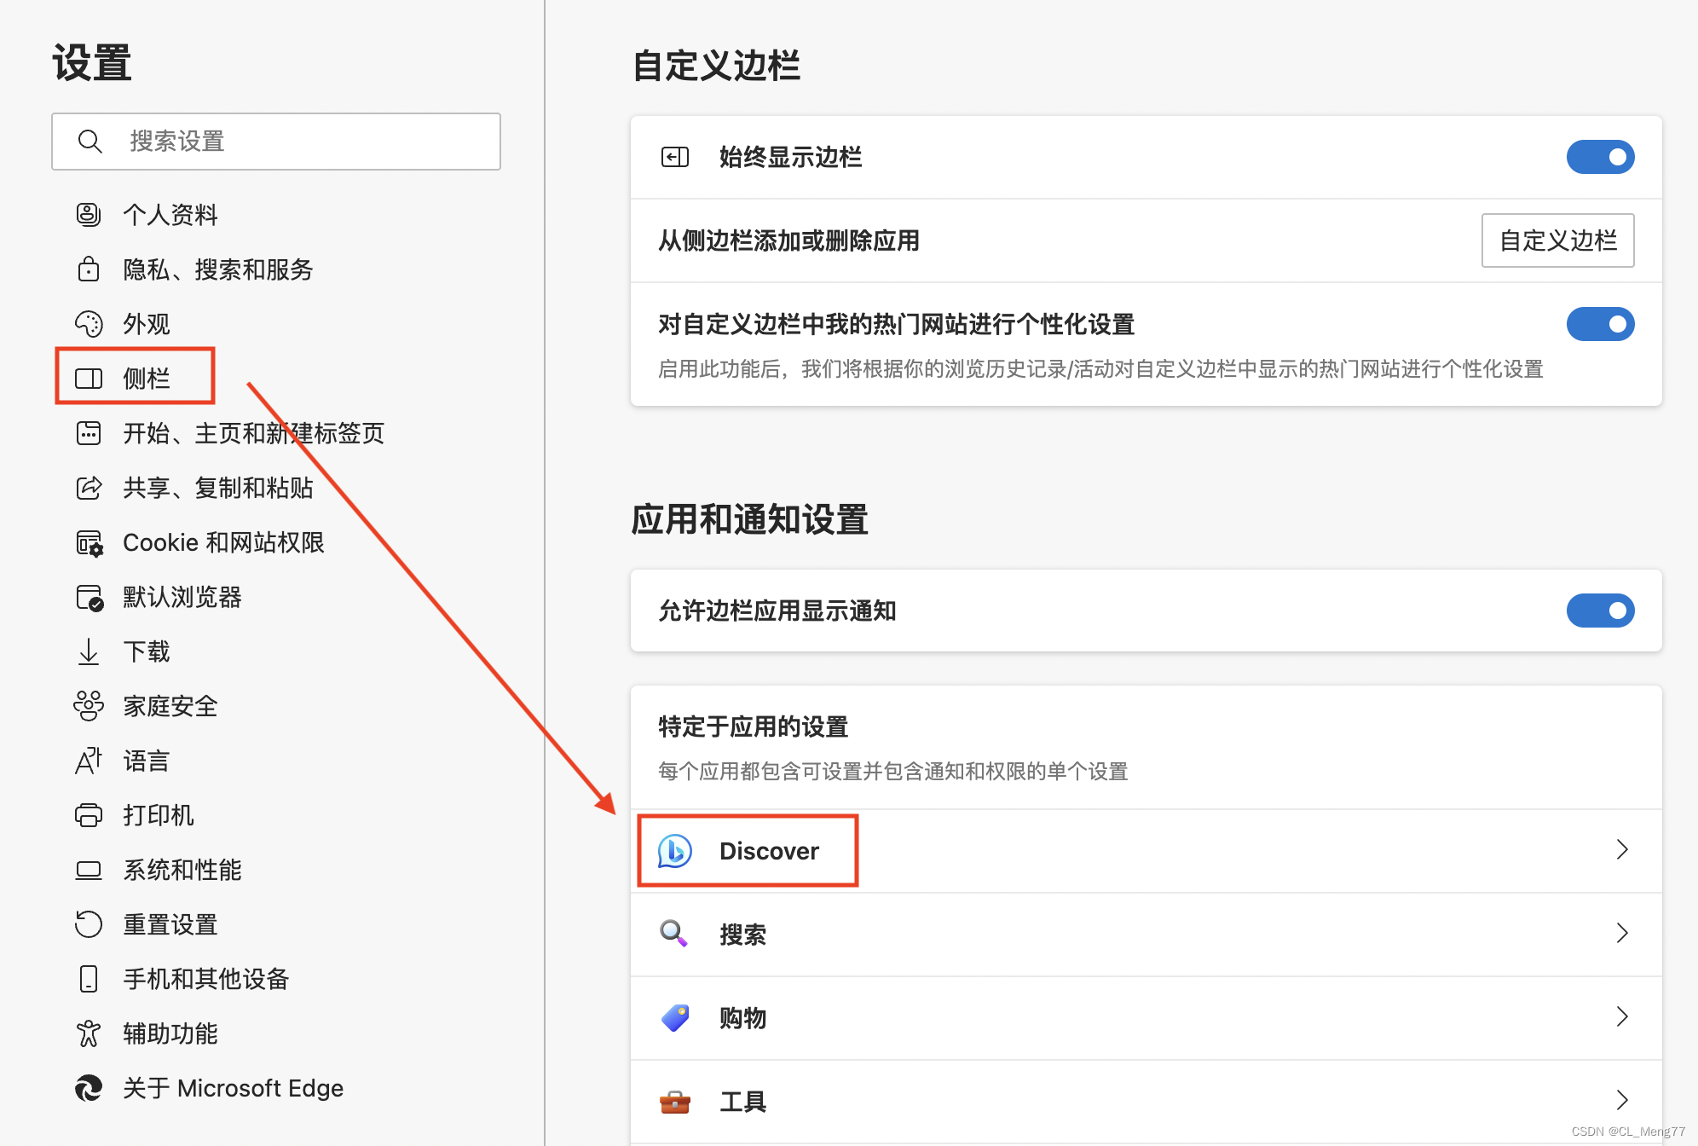Open 个人资料 settings section
This screenshot has height=1146, width=1698.
click(x=170, y=215)
